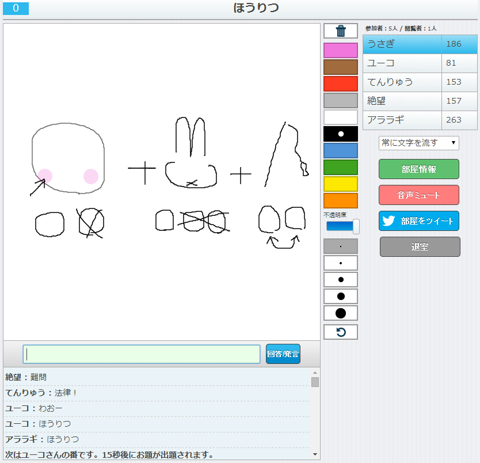Select the second largest brush size
This screenshot has height=463, width=480.
point(340,297)
